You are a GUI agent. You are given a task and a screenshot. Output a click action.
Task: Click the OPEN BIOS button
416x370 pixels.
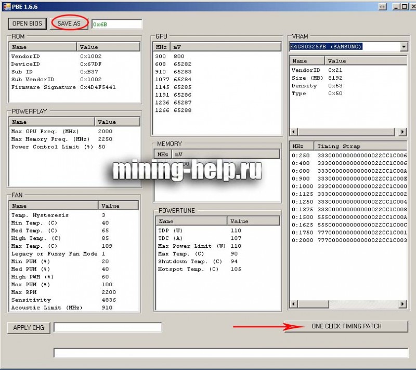point(27,24)
